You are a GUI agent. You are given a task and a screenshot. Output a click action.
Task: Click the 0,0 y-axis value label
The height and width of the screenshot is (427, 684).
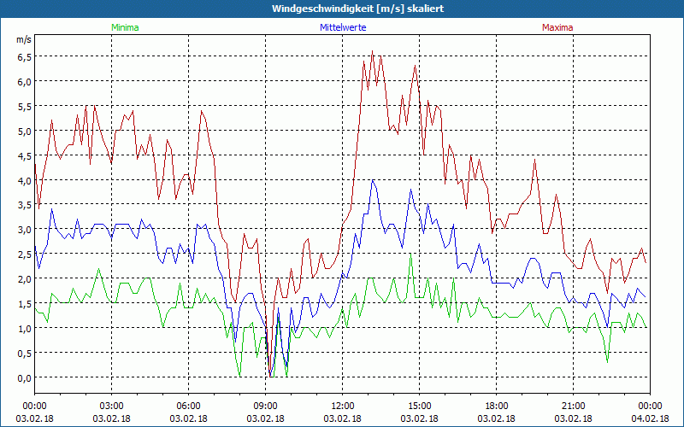point(24,377)
